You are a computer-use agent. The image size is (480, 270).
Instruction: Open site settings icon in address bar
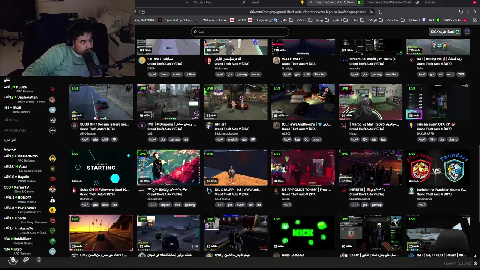coord(371,12)
